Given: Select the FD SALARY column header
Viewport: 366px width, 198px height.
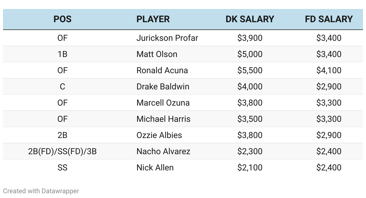Looking at the screenshot, I should (x=329, y=19).
